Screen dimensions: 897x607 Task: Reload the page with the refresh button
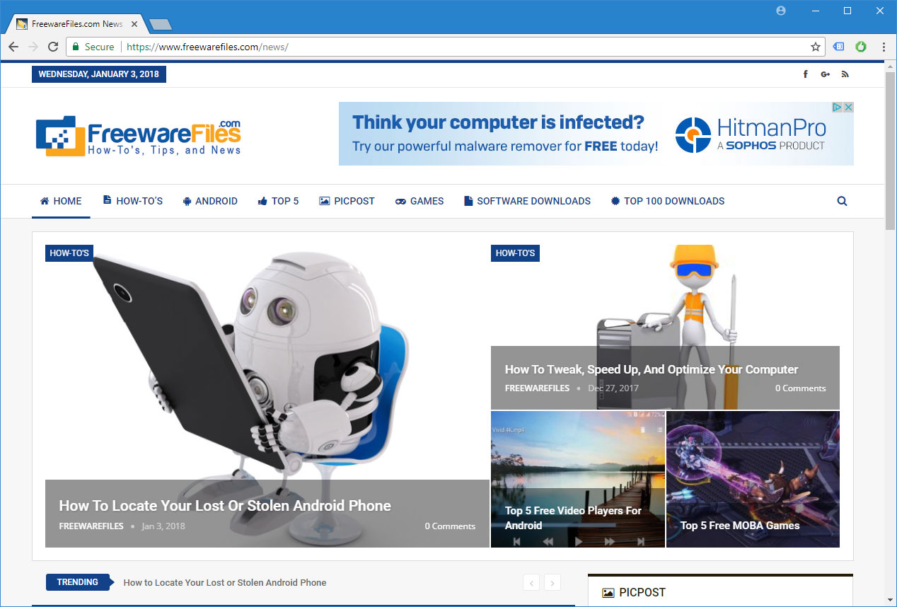pos(53,47)
